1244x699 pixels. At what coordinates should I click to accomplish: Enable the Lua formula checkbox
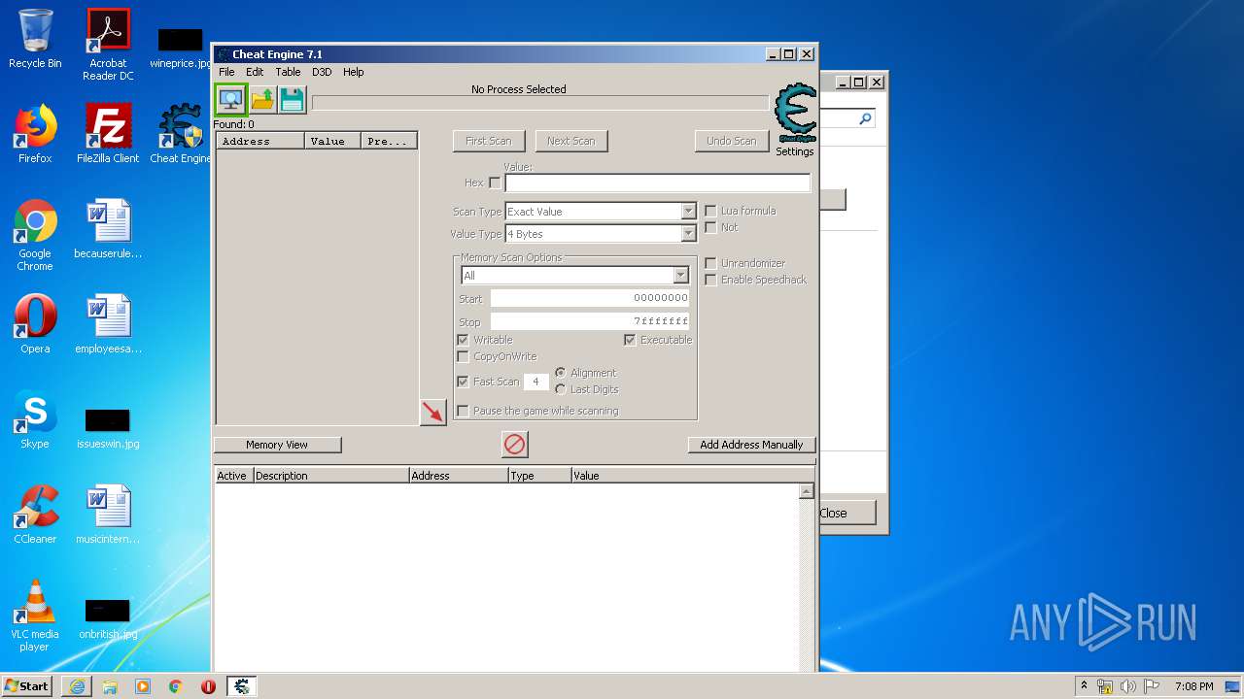point(710,211)
